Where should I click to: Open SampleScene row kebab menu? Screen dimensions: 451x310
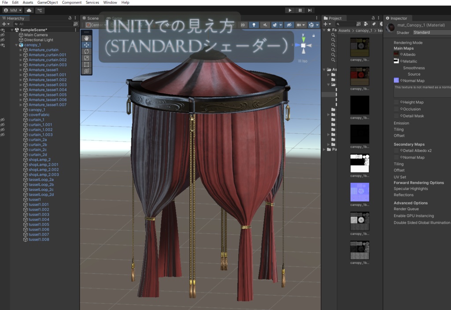tap(76, 30)
